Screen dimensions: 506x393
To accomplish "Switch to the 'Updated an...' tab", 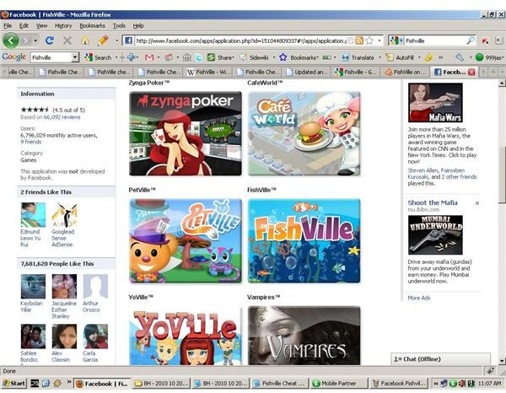I will pos(308,72).
